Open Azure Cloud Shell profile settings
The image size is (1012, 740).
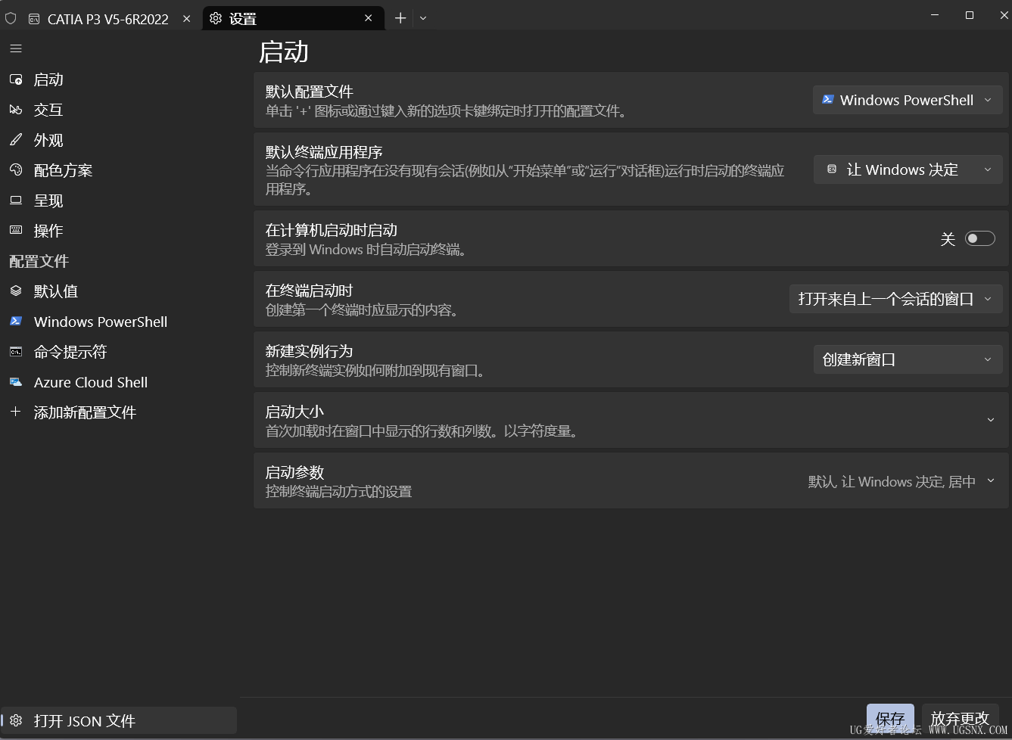pos(91,382)
